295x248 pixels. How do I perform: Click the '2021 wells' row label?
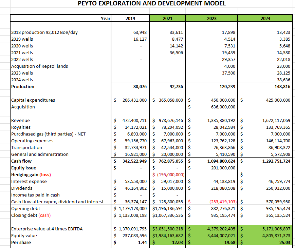(22, 53)
